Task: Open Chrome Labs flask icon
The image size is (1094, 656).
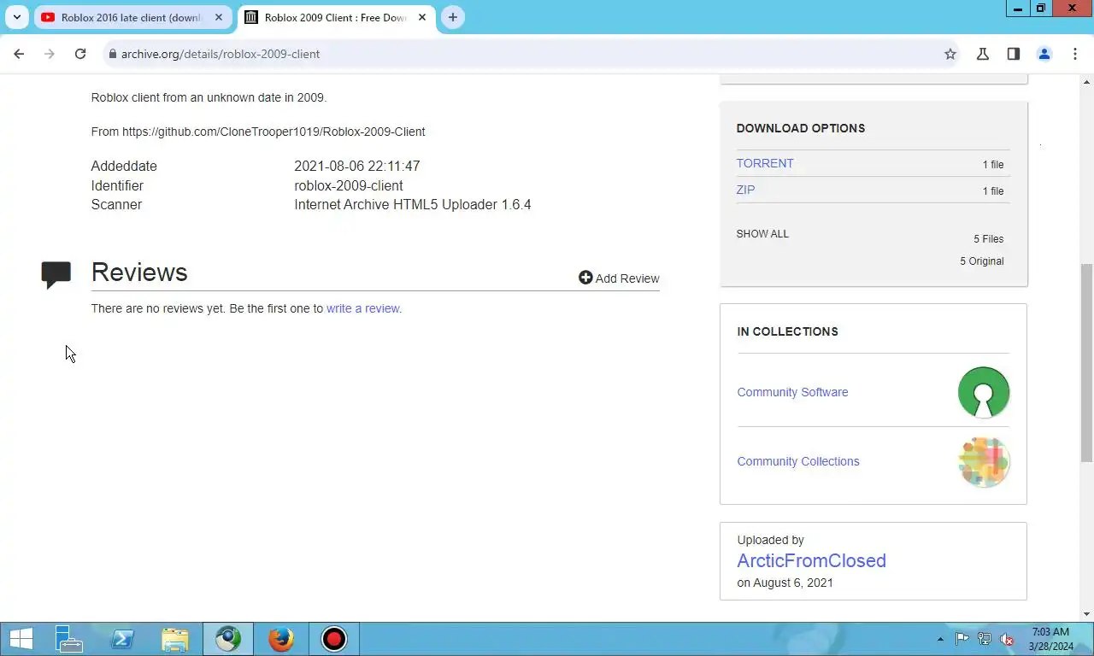Action: [x=983, y=54]
